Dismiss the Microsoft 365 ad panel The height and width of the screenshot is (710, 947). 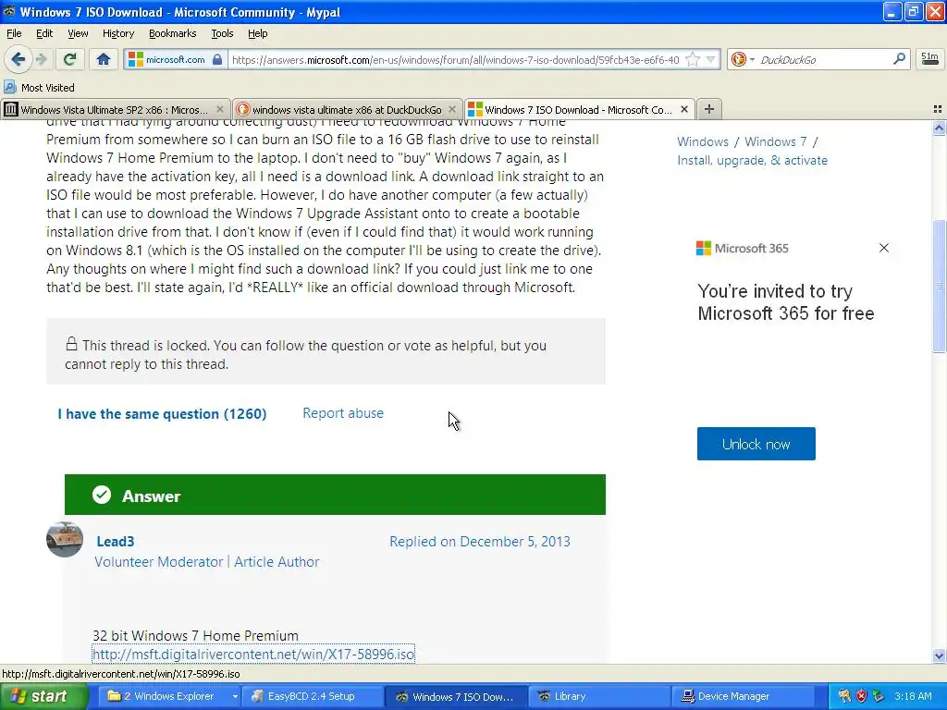point(883,248)
